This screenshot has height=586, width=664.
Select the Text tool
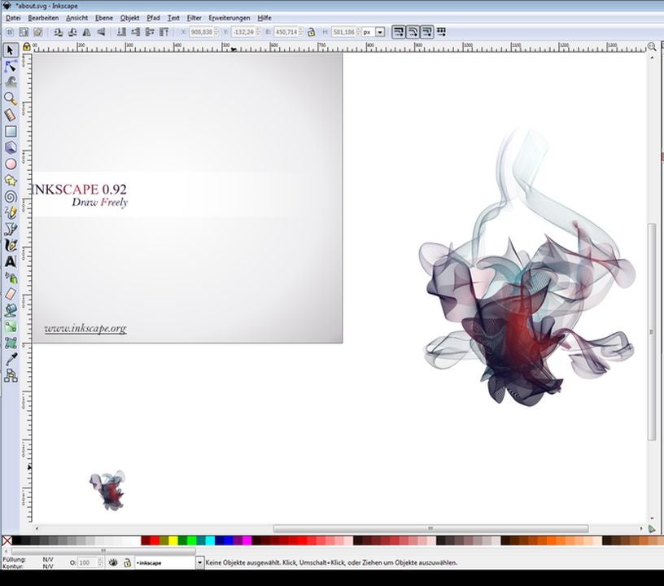11,261
